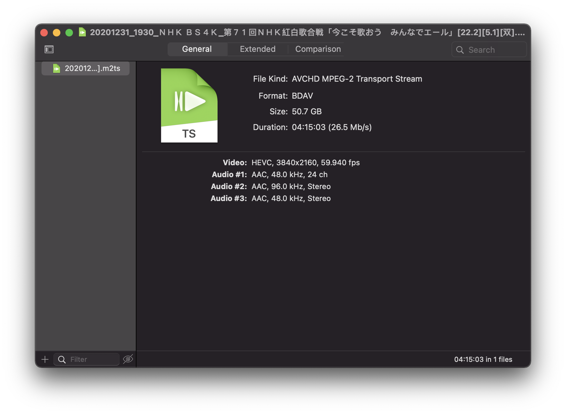Click the Audio #2 label

[229, 186]
